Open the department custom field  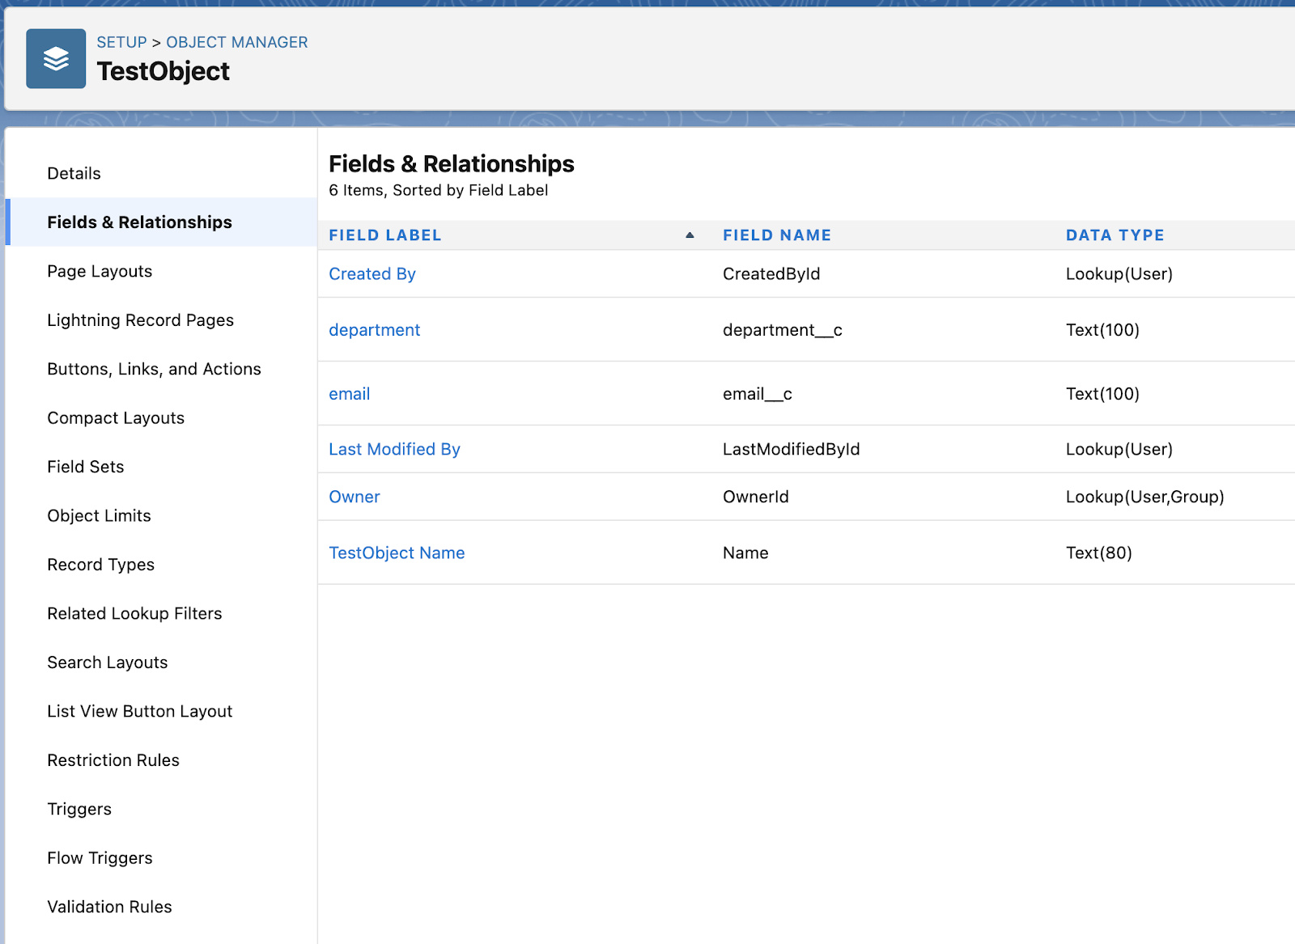coord(374,330)
